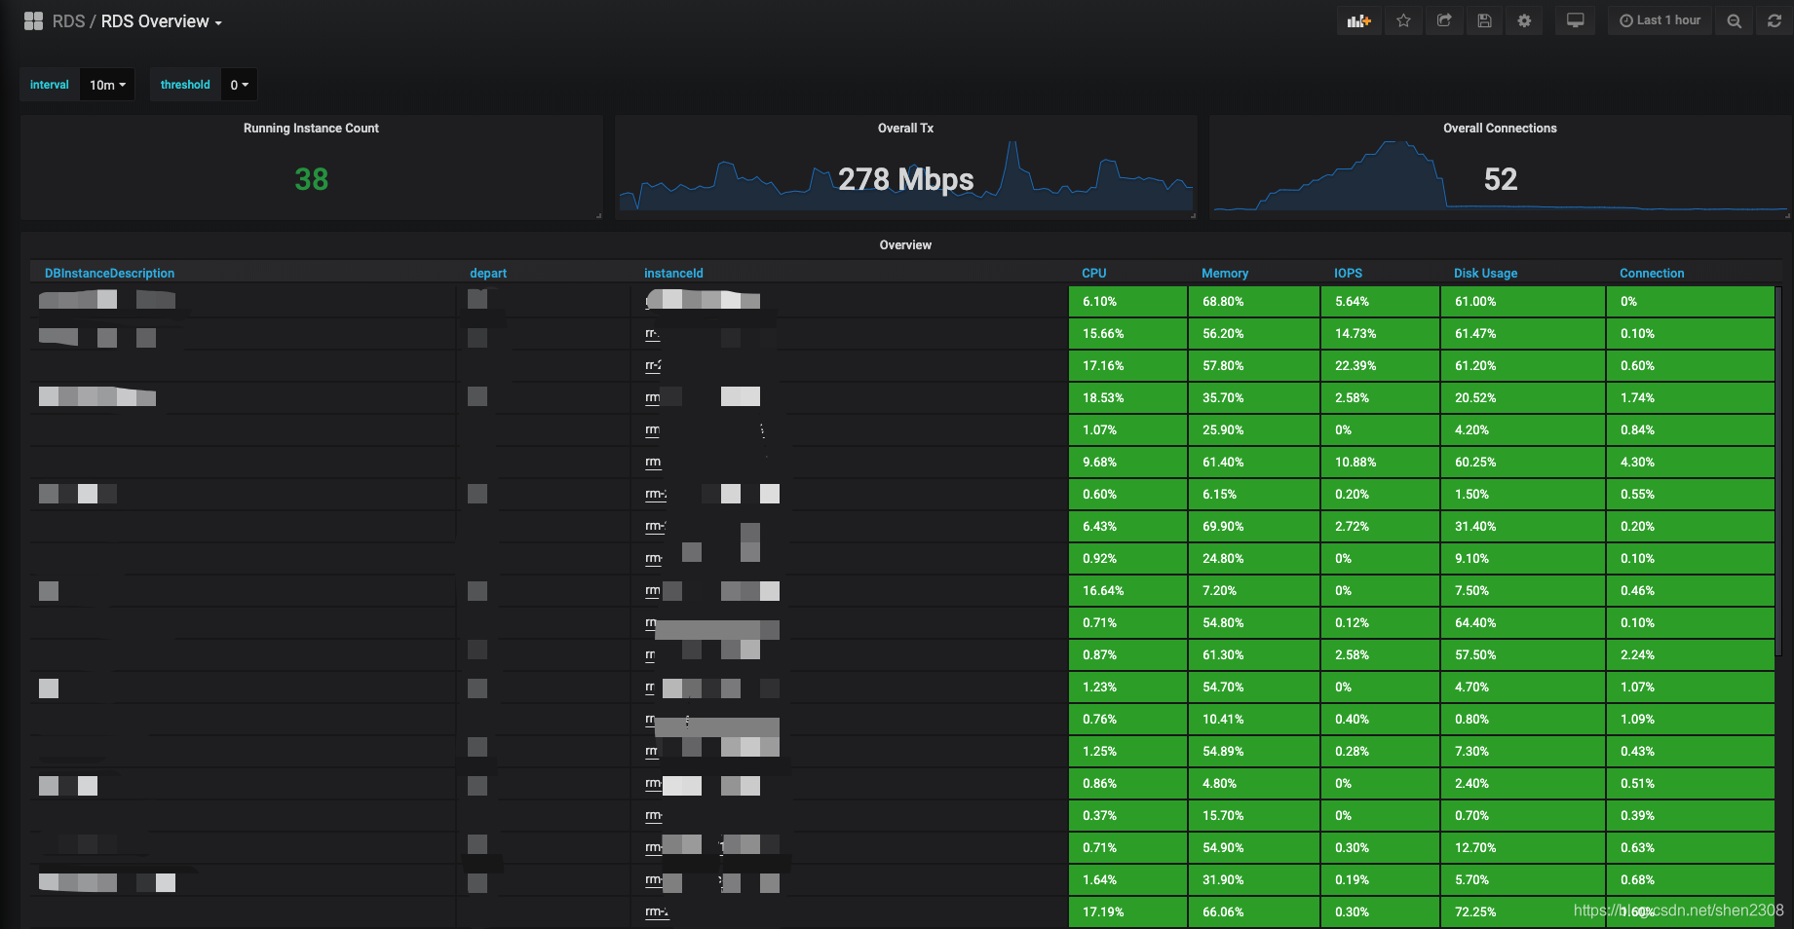Select Disk Usage cell showing 61.47%
The height and width of the screenshot is (929, 1794).
(x=1523, y=334)
